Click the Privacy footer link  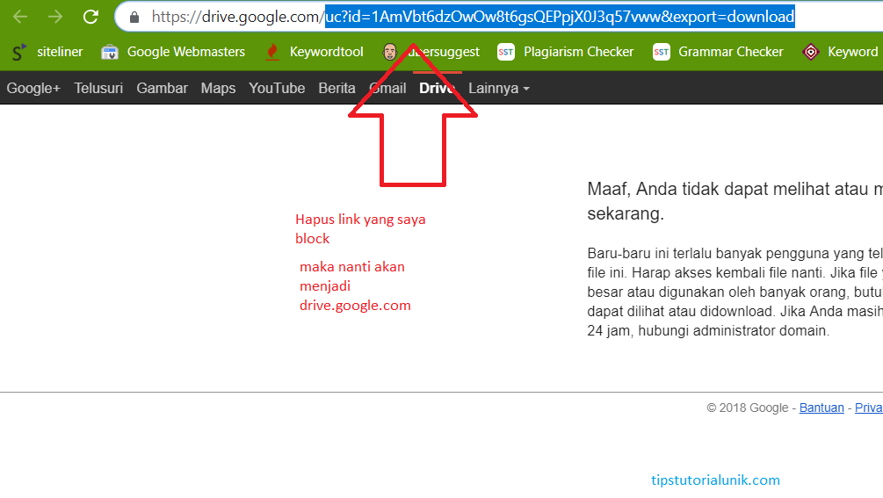(x=869, y=408)
